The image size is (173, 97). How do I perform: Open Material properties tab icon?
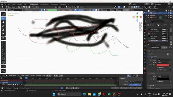(145, 69)
